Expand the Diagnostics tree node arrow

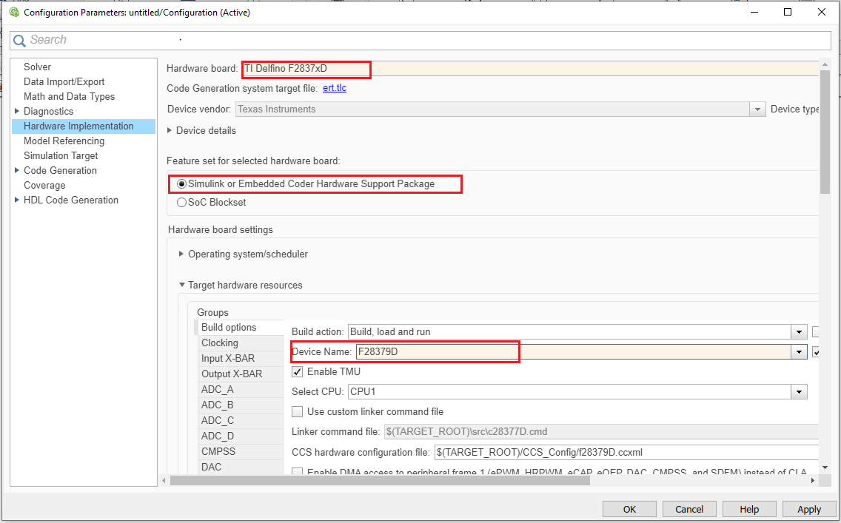[x=16, y=111]
